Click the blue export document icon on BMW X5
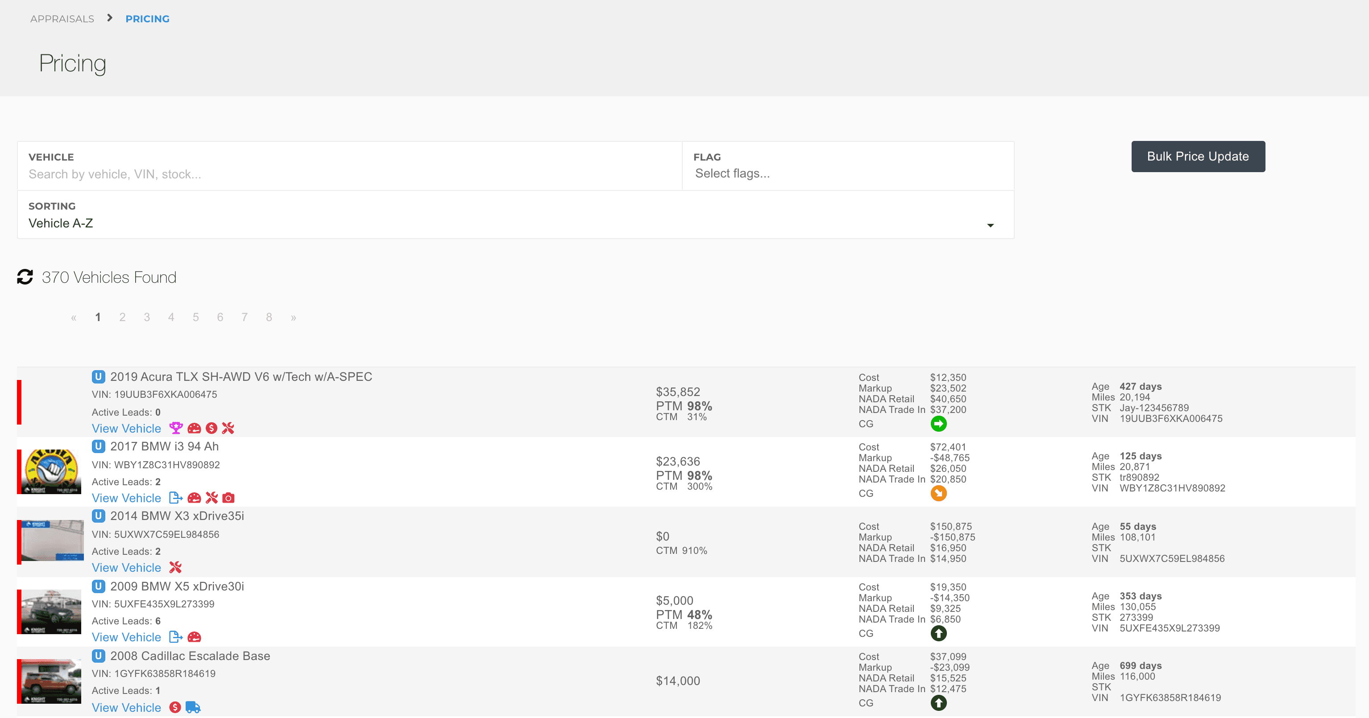Screen dimensions: 1369x718 click(175, 637)
